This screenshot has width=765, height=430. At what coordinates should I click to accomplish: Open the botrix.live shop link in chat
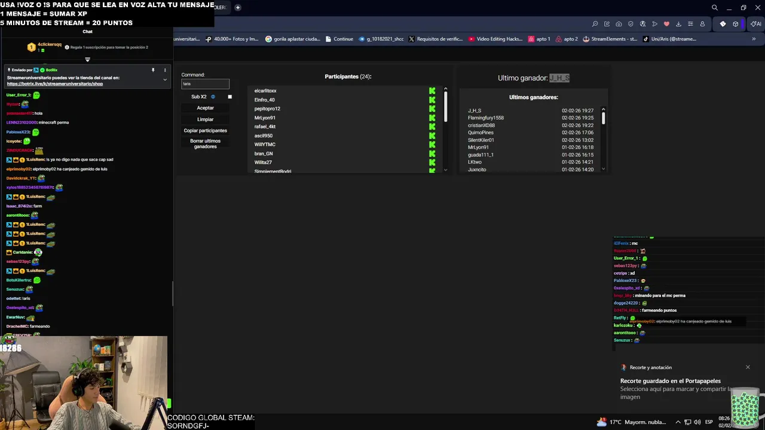pos(55,84)
